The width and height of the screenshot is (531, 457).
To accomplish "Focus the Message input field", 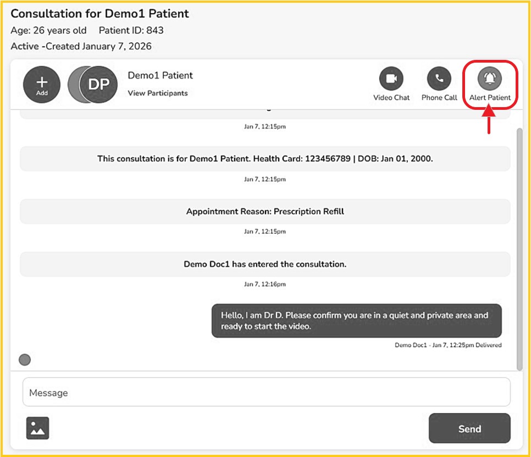I will pyautogui.click(x=266, y=392).
